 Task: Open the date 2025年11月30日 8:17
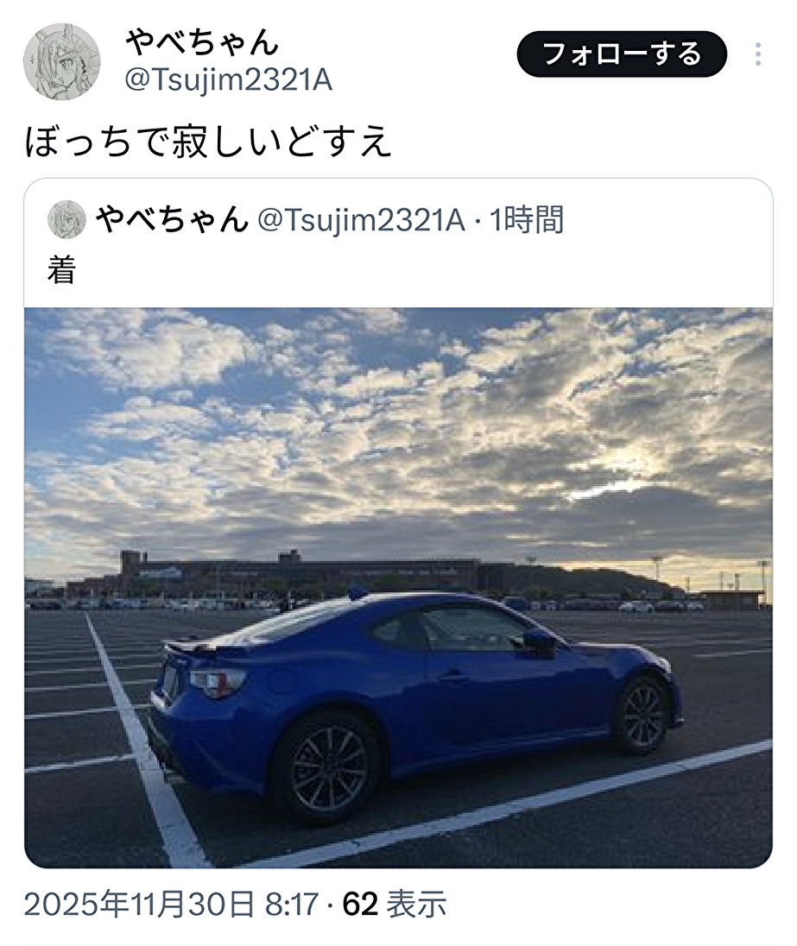pos(171,905)
